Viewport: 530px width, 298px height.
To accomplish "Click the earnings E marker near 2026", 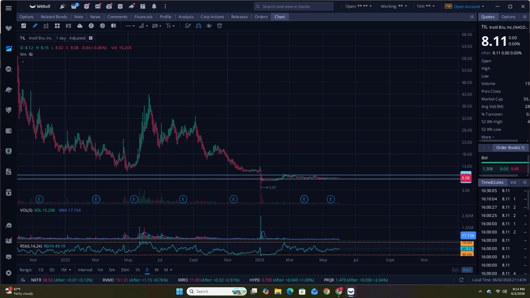I will pyautogui.click(x=233, y=200).
